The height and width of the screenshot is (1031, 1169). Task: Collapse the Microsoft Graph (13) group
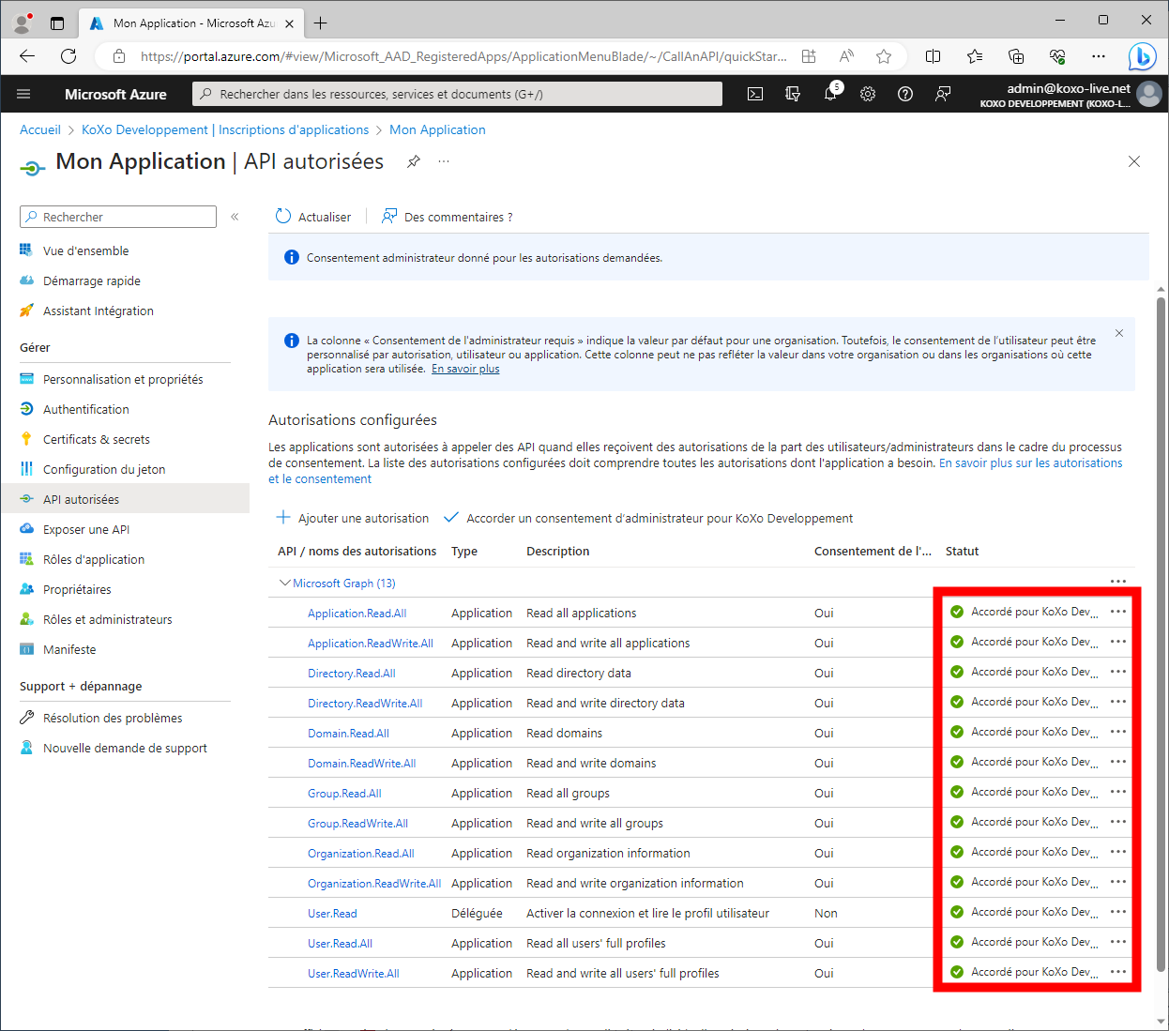point(285,583)
